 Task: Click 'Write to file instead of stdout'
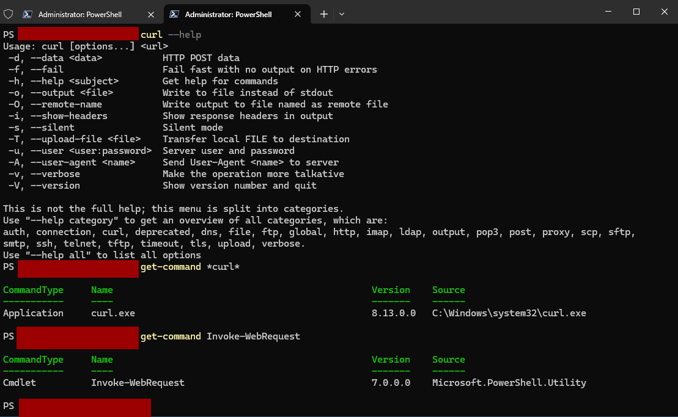[248, 93]
